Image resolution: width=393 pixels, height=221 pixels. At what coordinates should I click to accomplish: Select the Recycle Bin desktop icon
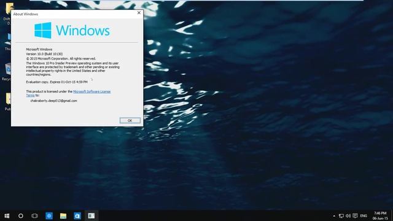click(7, 71)
